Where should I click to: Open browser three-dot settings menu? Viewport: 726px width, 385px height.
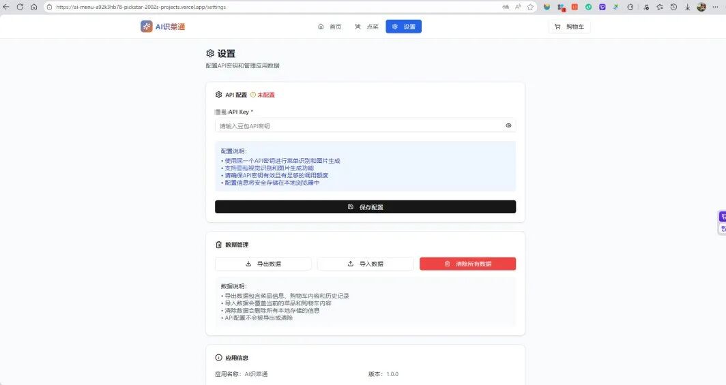coord(716,7)
